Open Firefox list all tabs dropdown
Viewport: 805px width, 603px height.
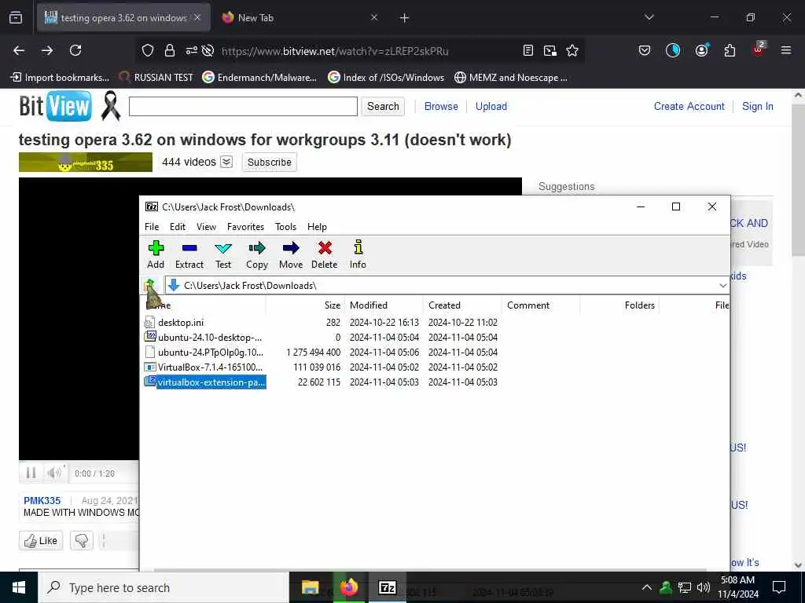pyautogui.click(x=649, y=17)
